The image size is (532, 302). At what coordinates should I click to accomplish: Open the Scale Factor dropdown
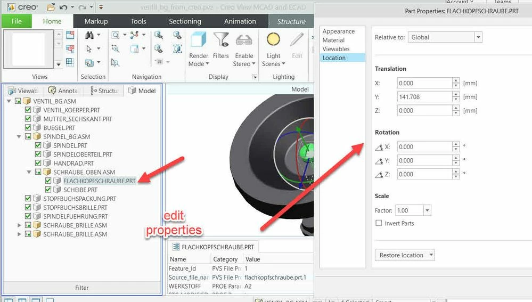point(427,210)
